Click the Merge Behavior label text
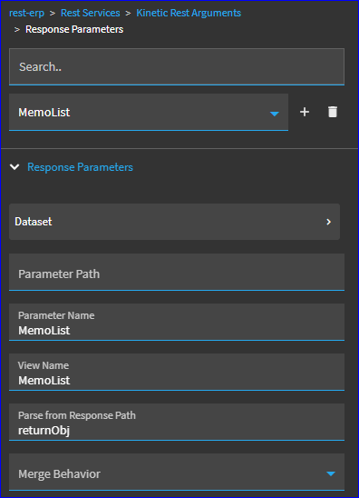The height and width of the screenshot is (498, 359). [59, 473]
